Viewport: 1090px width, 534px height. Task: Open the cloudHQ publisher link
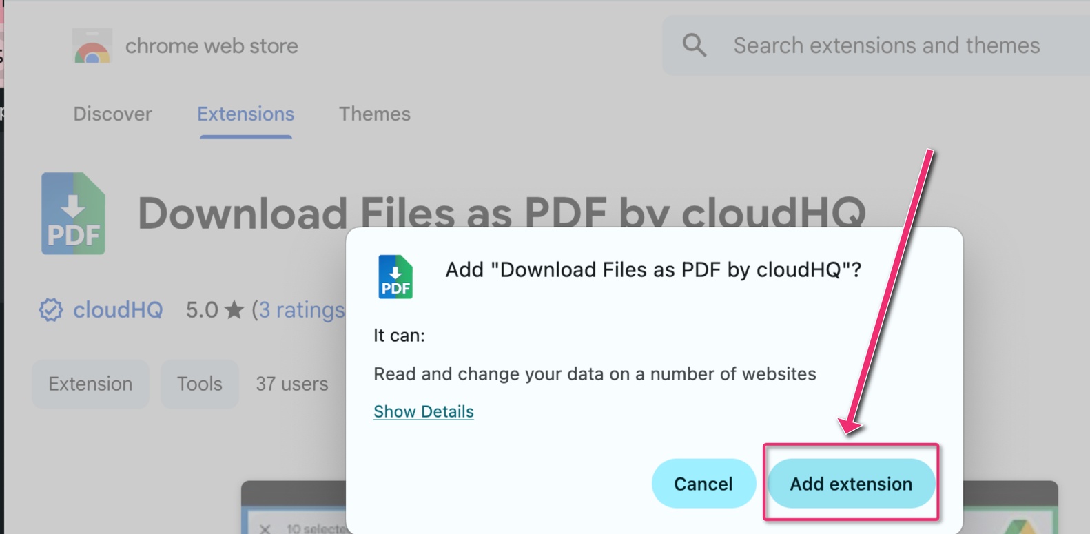pos(118,310)
